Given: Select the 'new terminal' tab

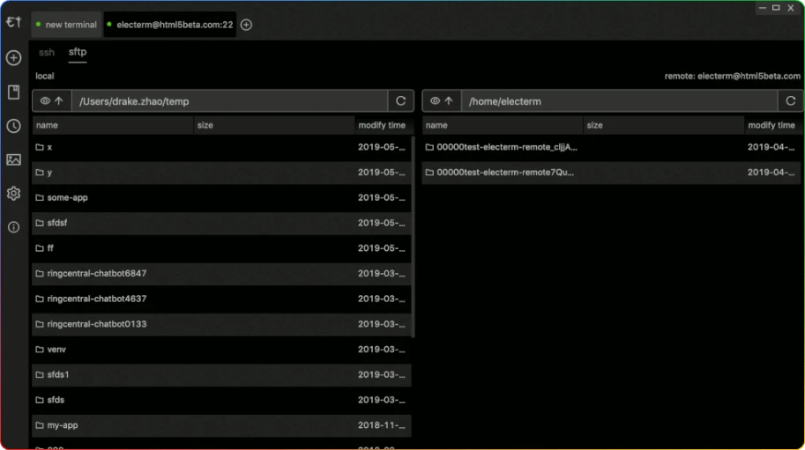Looking at the screenshot, I should (x=66, y=25).
